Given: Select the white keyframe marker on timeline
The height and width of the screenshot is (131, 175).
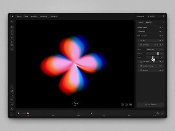Looking at the screenshot, I should click(91, 113).
